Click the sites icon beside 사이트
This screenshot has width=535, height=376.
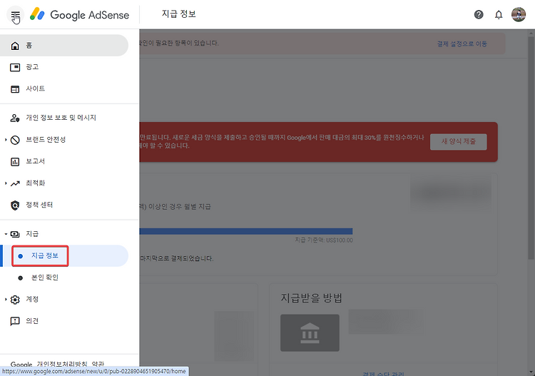coord(15,89)
